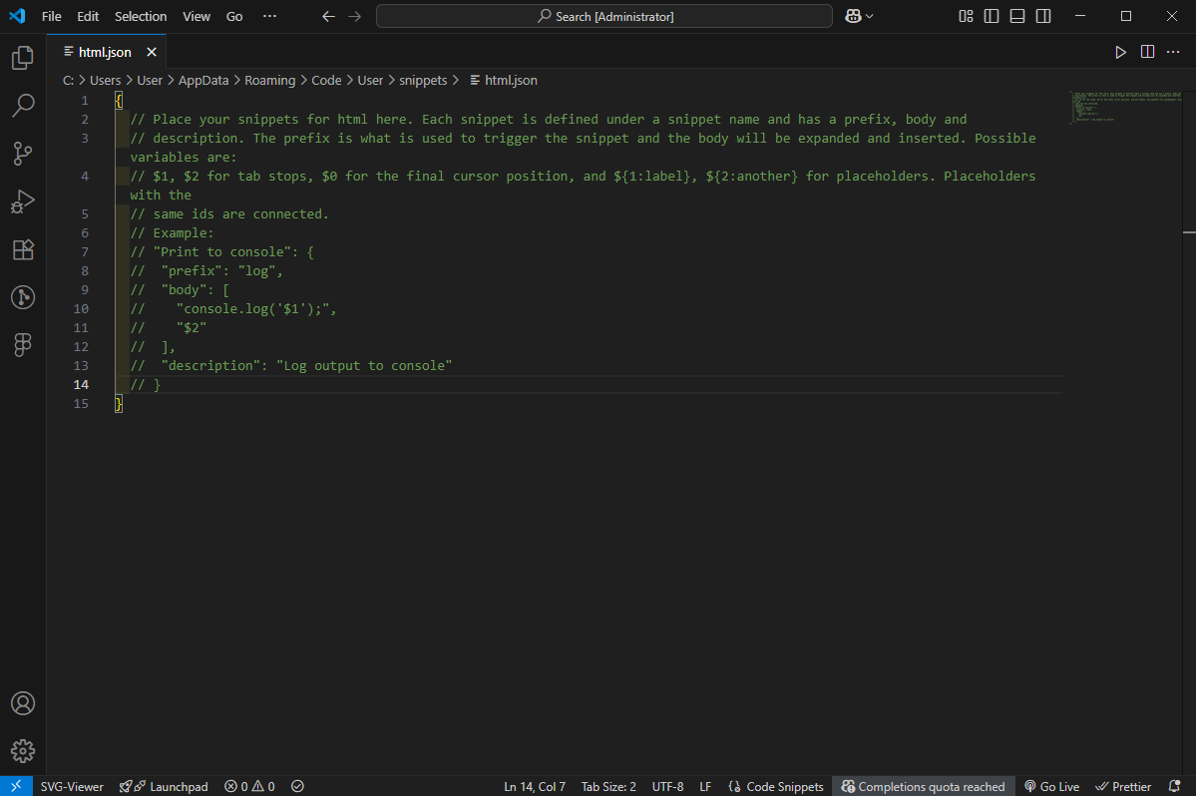Toggle the panel visibility
The width and height of the screenshot is (1196, 796).
click(x=1016, y=16)
